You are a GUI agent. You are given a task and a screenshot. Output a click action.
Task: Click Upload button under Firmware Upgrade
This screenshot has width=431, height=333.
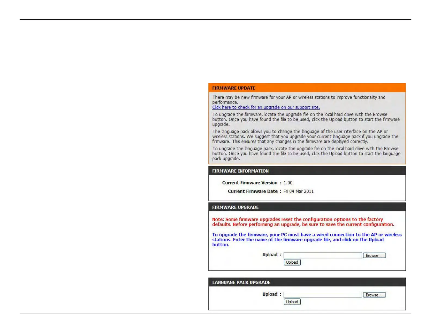point(292,262)
